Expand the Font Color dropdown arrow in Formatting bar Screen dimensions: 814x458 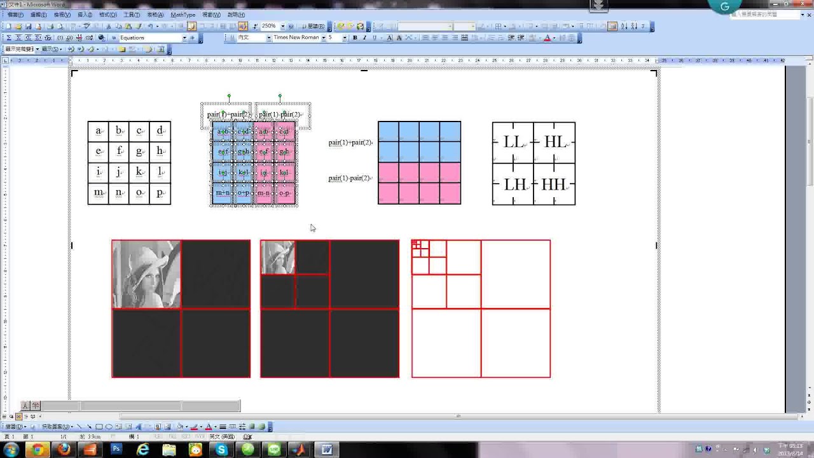point(554,38)
